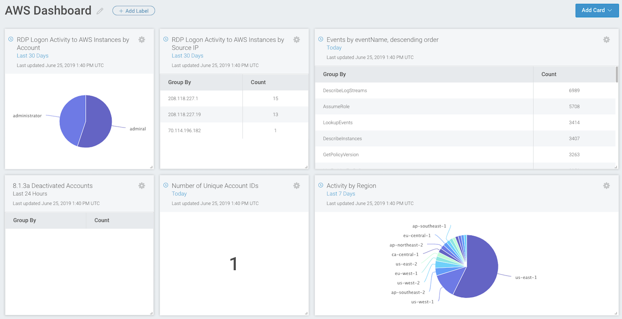Sort by Count column in Events table
622x319 pixels.
coord(549,74)
